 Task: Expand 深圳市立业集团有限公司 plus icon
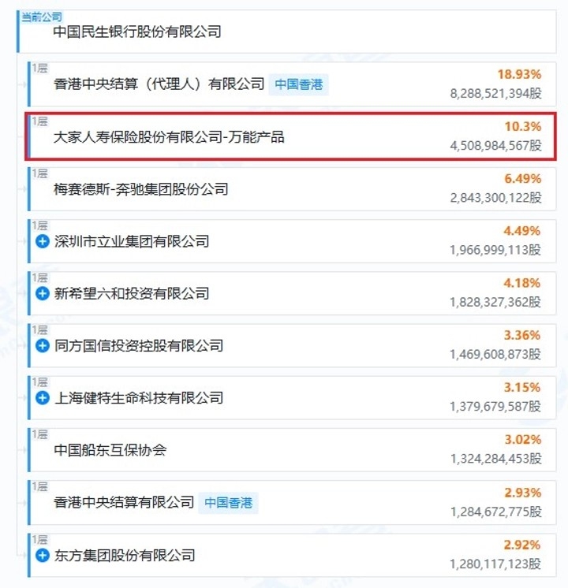click(43, 241)
